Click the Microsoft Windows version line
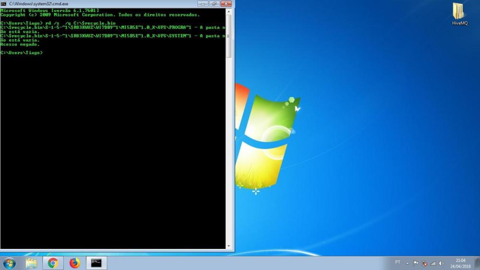Image resolution: width=480 pixels, height=270 pixels. pyautogui.click(x=50, y=11)
